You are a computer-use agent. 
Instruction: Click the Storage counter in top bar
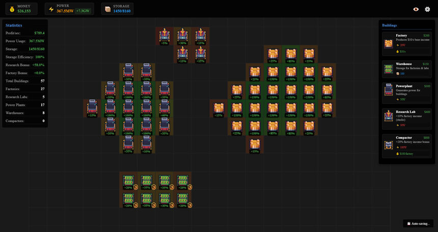click(x=117, y=9)
